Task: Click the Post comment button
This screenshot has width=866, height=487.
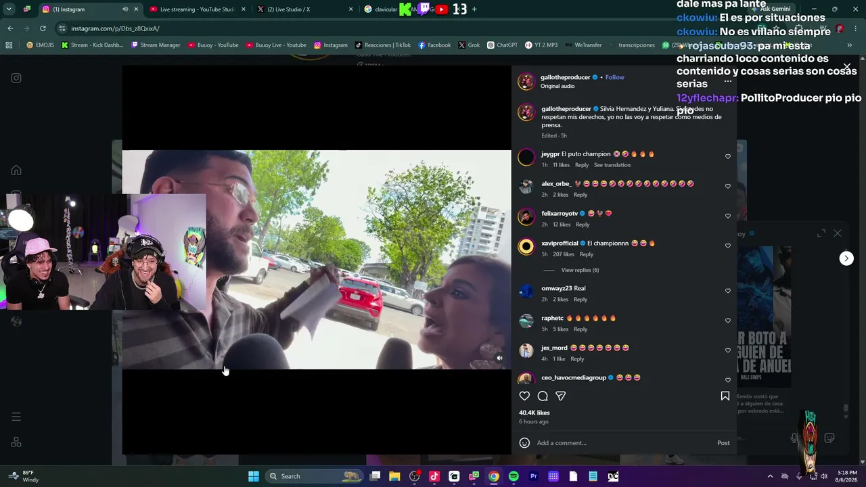Action: click(x=723, y=443)
